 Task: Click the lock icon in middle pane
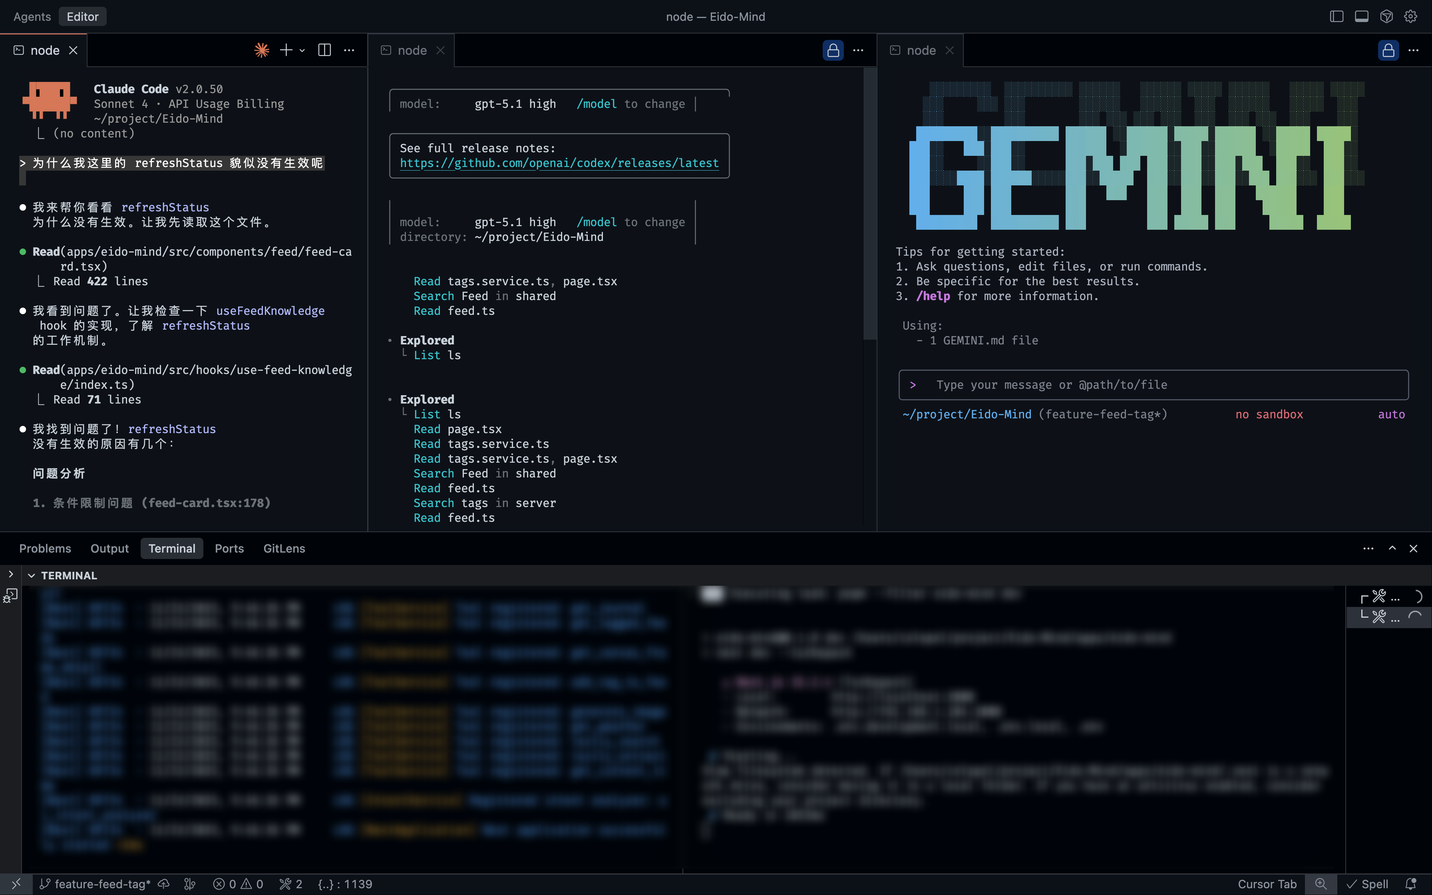tap(833, 50)
